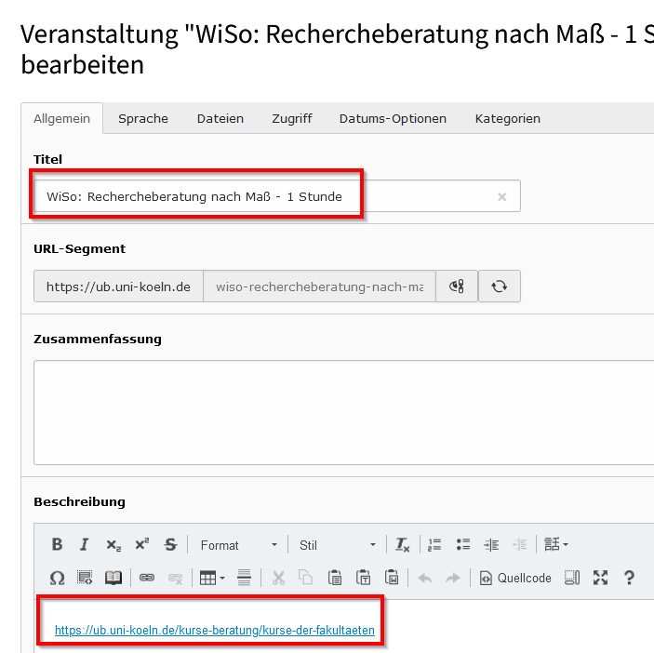
Task: Click the select-all editor icon
Action: click(85, 578)
